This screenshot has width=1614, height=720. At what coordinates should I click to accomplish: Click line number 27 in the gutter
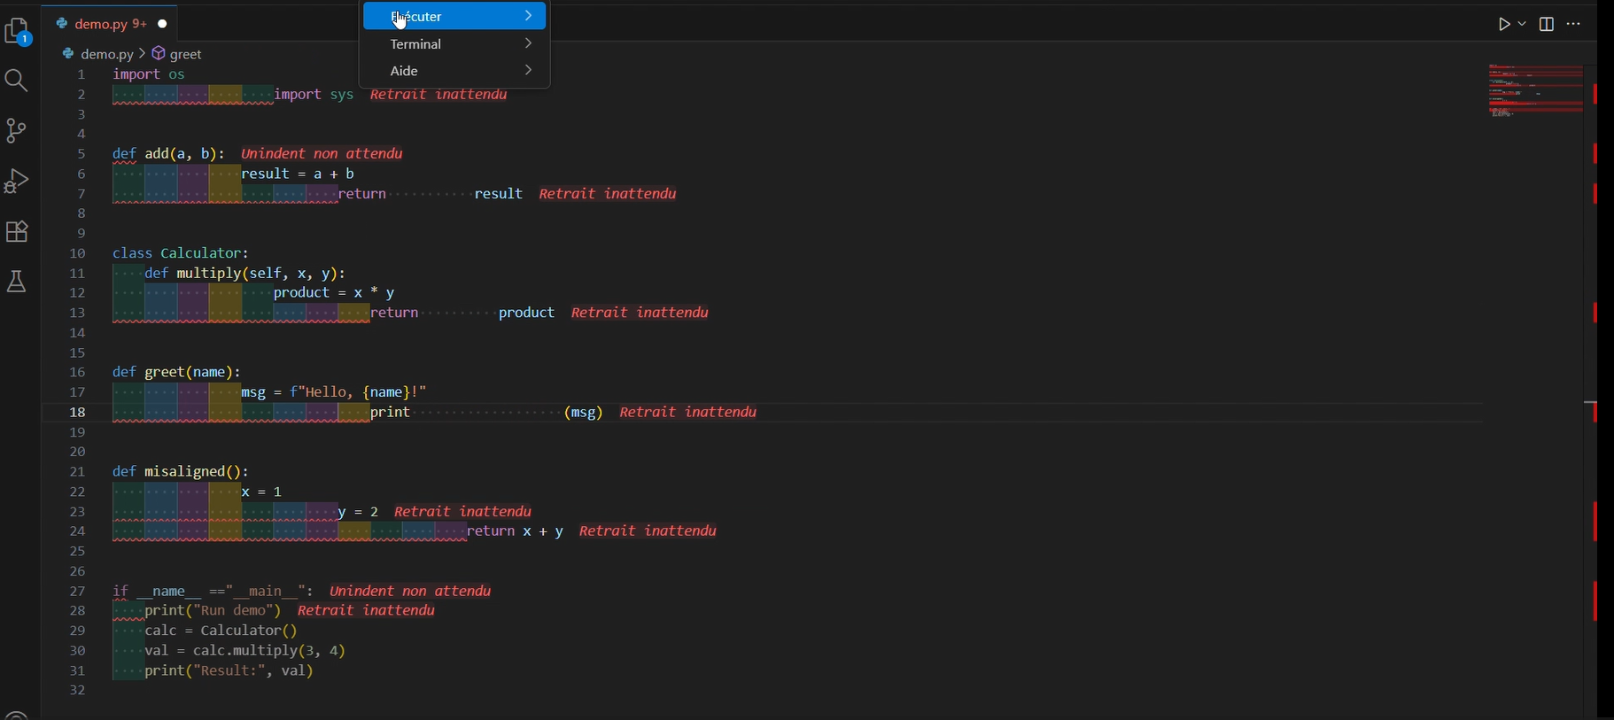(x=78, y=592)
